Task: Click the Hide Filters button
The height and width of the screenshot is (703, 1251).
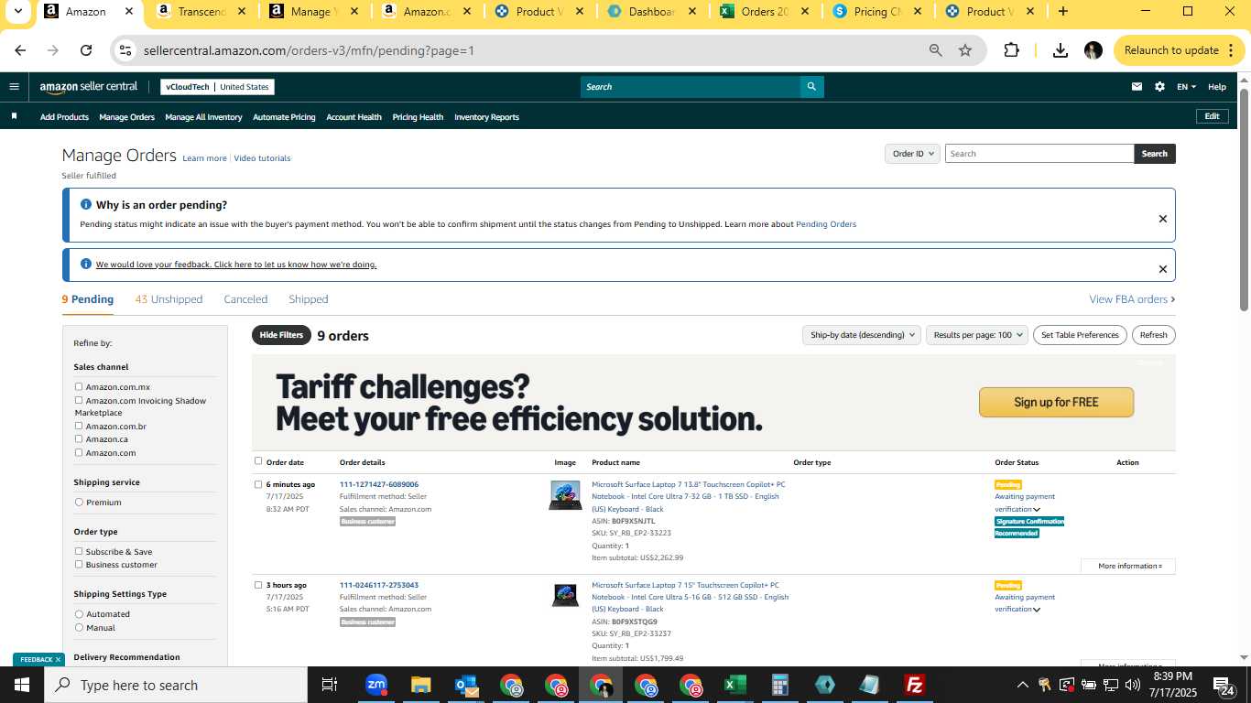Action: [281, 335]
